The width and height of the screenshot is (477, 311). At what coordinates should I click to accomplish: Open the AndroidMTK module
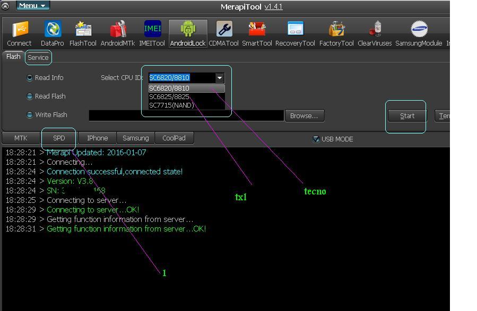point(118,34)
